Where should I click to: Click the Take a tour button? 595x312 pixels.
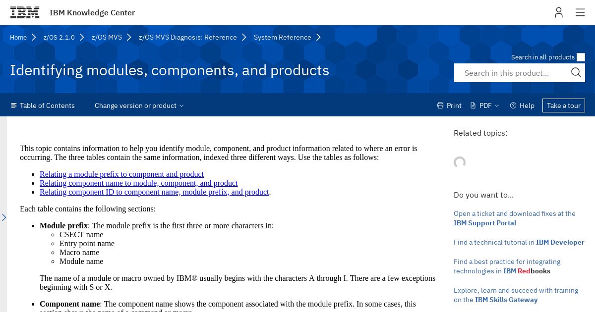[564, 105]
